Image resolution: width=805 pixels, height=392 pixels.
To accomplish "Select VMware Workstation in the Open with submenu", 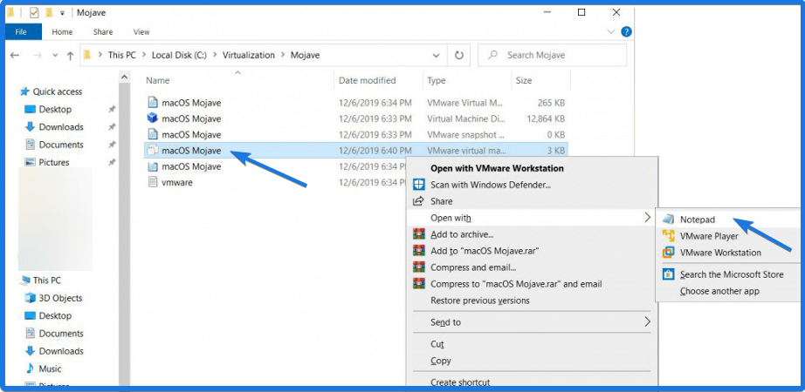I will [720, 253].
